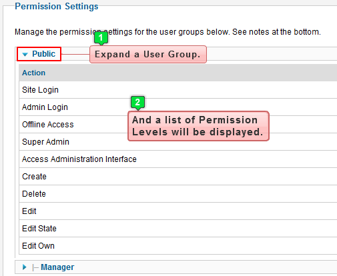
Task: Select the Site Login row
Action: coord(178,90)
